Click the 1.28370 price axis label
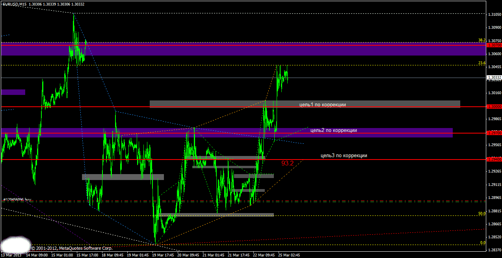 [495, 250]
